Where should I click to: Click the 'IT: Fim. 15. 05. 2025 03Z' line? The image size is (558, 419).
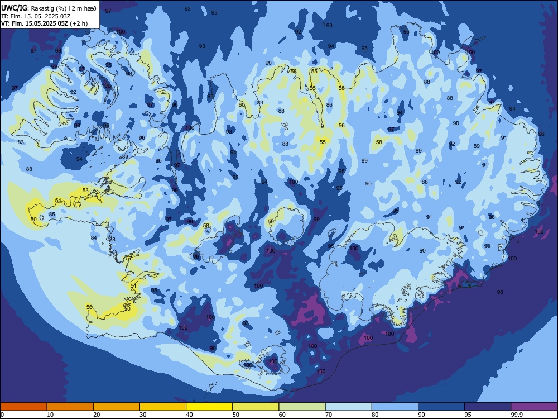tap(36, 16)
